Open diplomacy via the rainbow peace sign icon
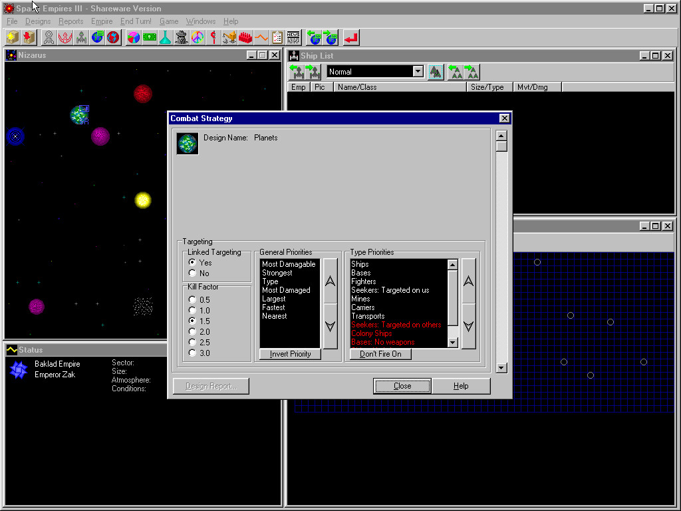681x511 pixels. point(198,38)
